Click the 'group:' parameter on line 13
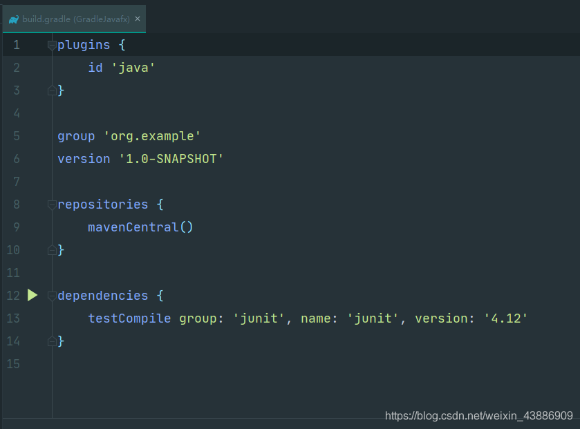The image size is (580, 429). (x=202, y=319)
